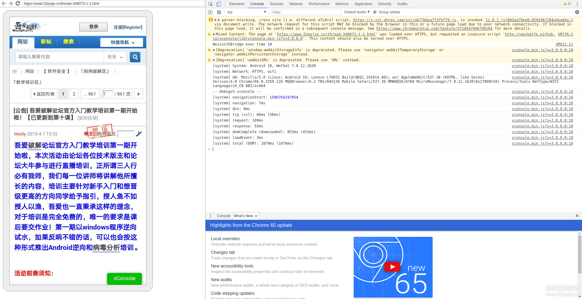Image resolution: width=582 pixels, height=299 pixels.
Task: Click the console Filter input field
Action: (x=306, y=12)
